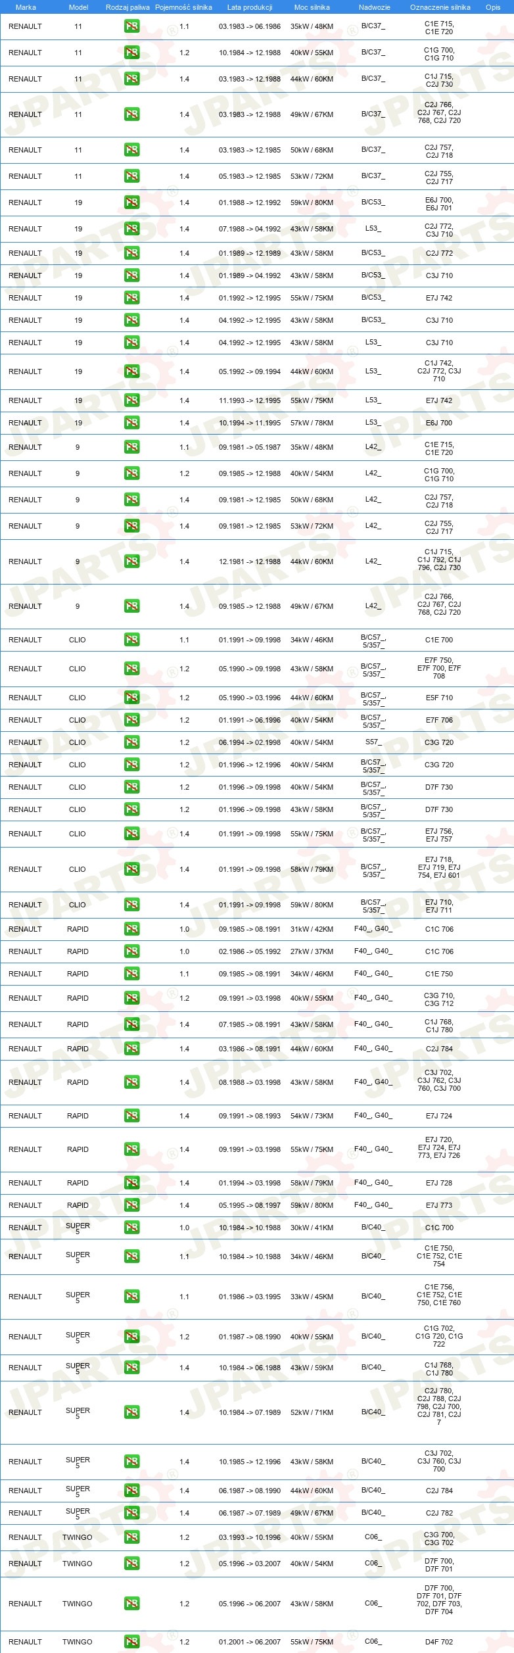Select the E7J 710, E7J 711 engine code cell
Image resolution: width=514 pixels, height=1653 pixels.
tap(439, 906)
